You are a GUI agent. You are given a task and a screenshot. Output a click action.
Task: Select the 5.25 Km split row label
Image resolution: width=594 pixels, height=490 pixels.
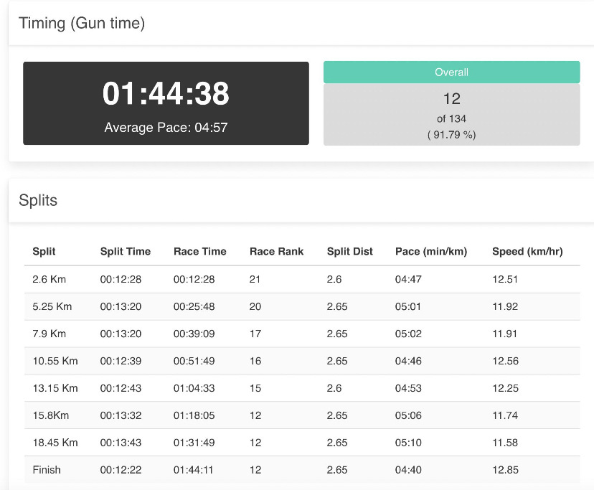pyautogui.click(x=52, y=306)
